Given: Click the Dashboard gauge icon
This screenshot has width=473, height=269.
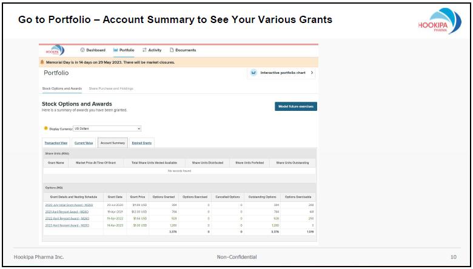Looking at the screenshot, I should (x=82, y=50).
